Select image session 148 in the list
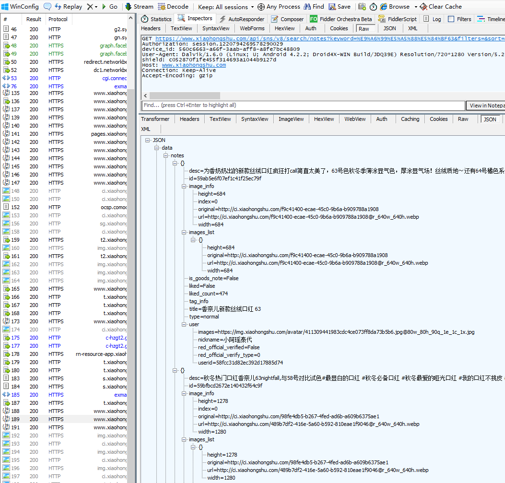 [64, 191]
